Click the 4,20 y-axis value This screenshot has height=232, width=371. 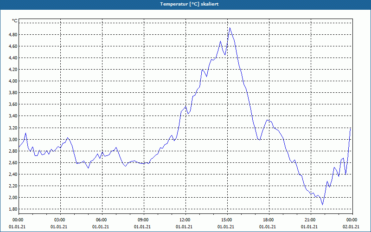click(x=13, y=69)
